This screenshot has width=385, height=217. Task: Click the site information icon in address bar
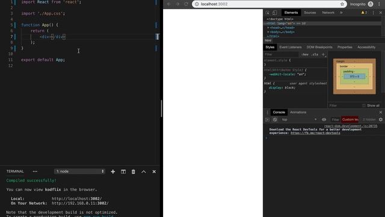coord(197,4)
